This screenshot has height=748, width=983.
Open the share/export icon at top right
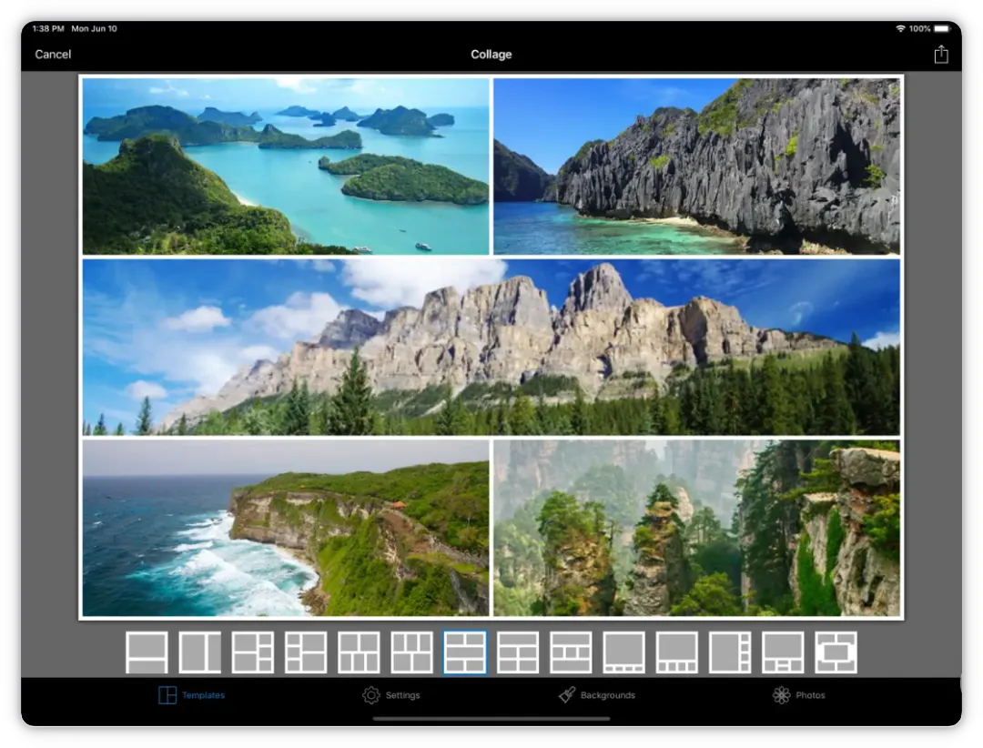(x=940, y=55)
